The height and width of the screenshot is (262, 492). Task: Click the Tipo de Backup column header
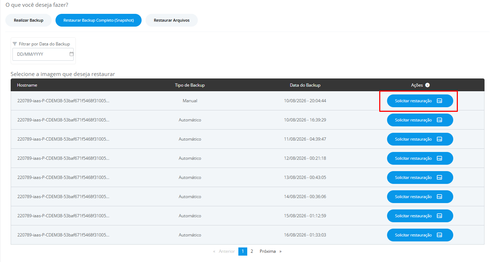[x=190, y=85]
